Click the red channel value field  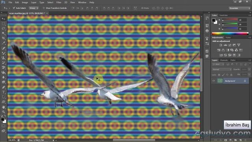[x=243, y=20]
